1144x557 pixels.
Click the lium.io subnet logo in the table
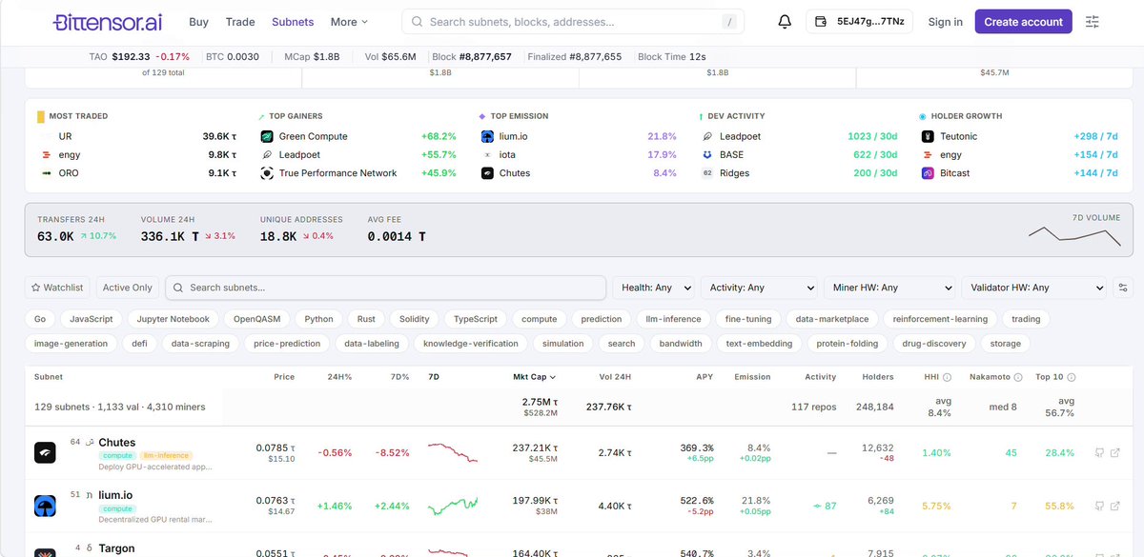click(45, 506)
